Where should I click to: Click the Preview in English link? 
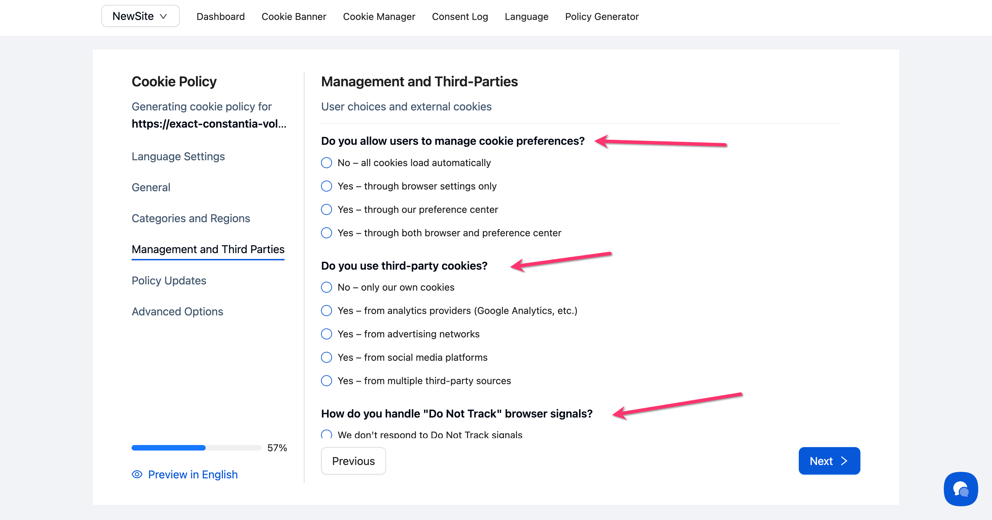[193, 474]
